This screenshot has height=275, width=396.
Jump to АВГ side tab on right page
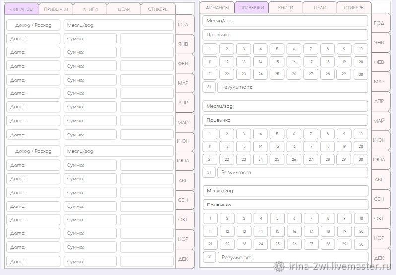coord(380,179)
